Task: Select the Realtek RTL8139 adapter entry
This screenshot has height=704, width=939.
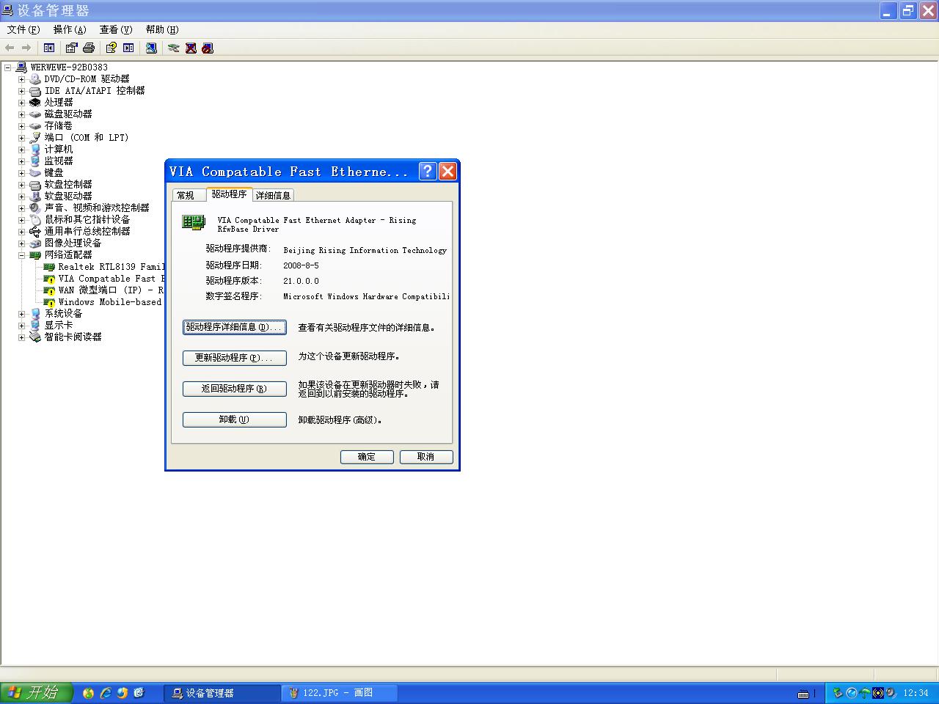Action: pyautogui.click(x=111, y=267)
